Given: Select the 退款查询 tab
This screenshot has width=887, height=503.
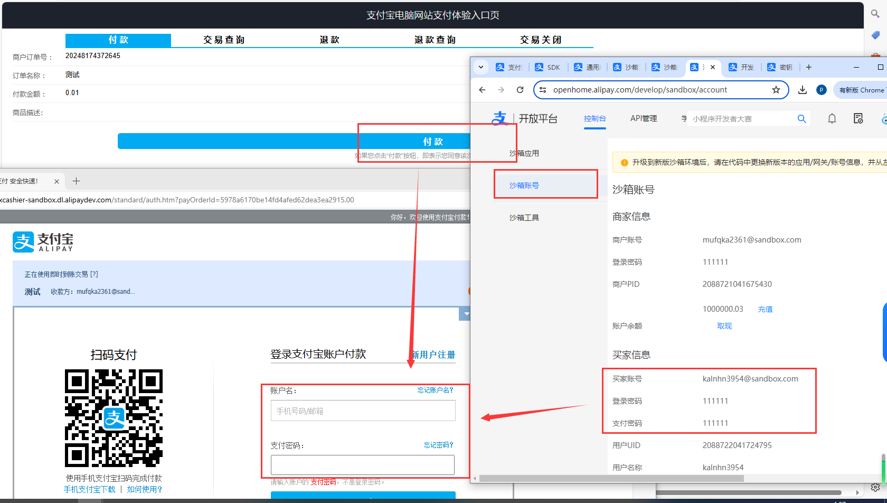Looking at the screenshot, I should [435, 40].
